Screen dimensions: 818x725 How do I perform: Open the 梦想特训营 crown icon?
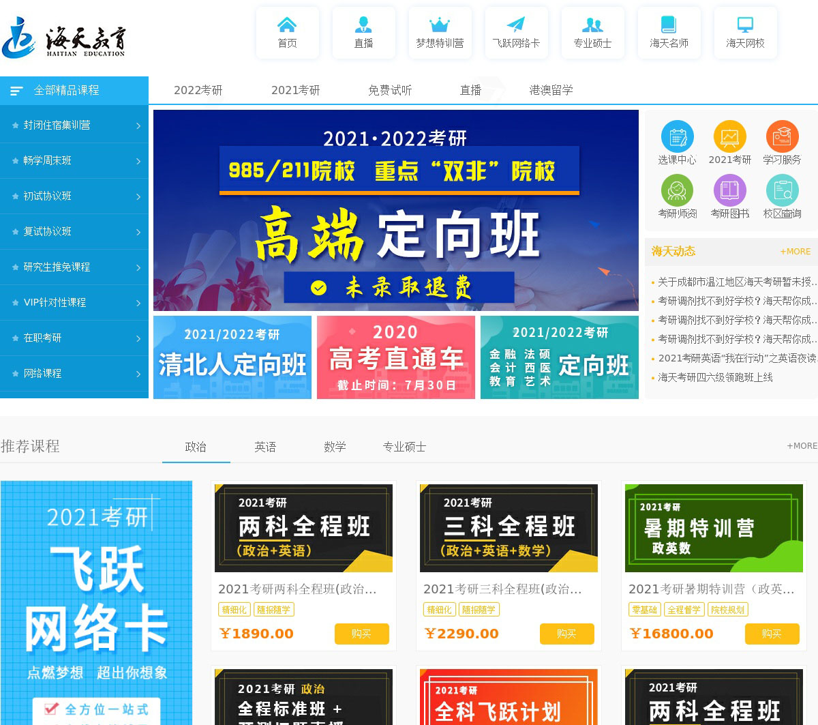[x=440, y=25]
